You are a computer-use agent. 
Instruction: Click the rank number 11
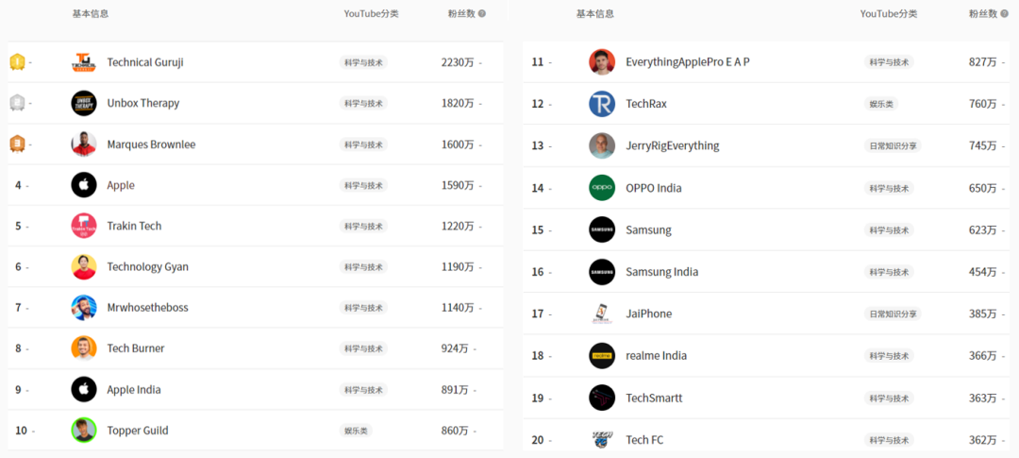point(538,61)
